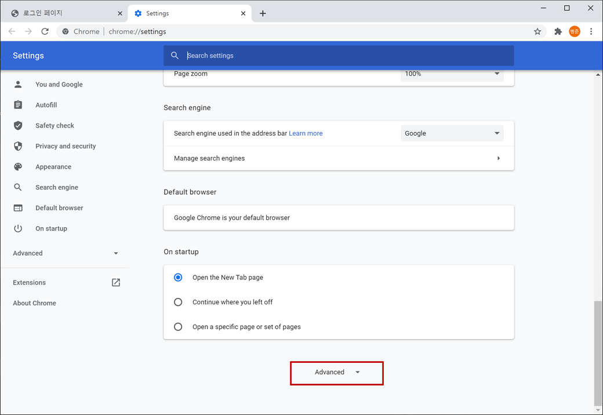Click the browser back arrow
Viewport: 603px width, 415px height.
[x=12, y=31]
